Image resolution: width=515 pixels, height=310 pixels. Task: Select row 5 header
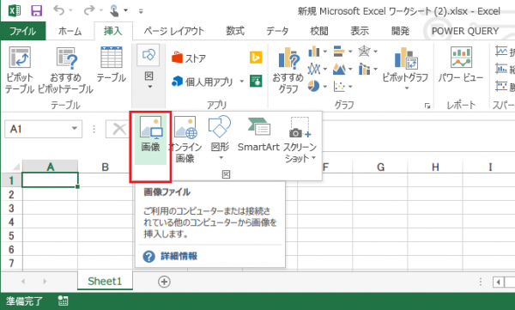[x=11, y=235]
